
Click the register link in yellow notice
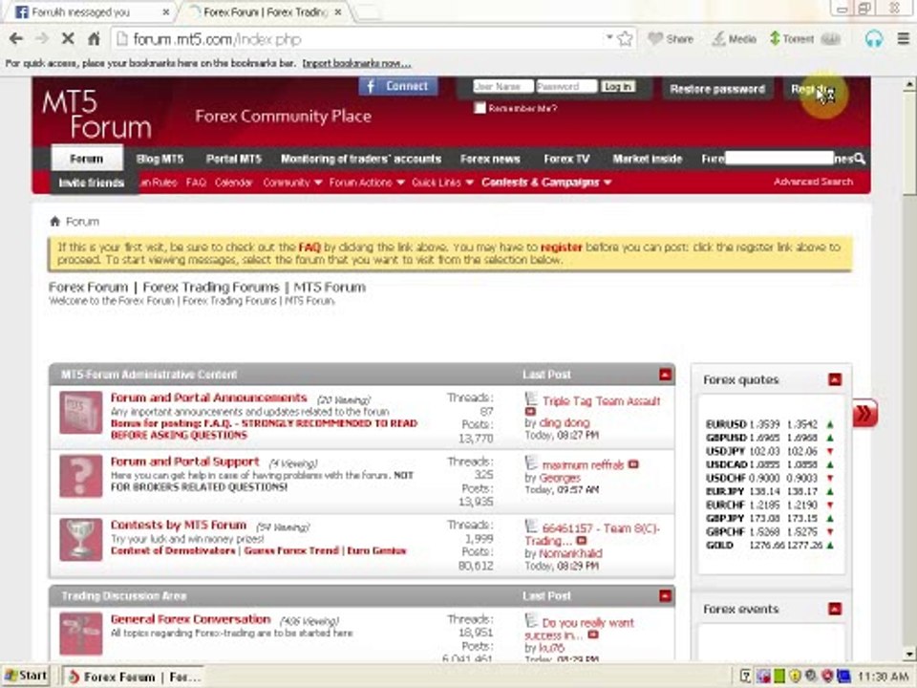[561, 247]
